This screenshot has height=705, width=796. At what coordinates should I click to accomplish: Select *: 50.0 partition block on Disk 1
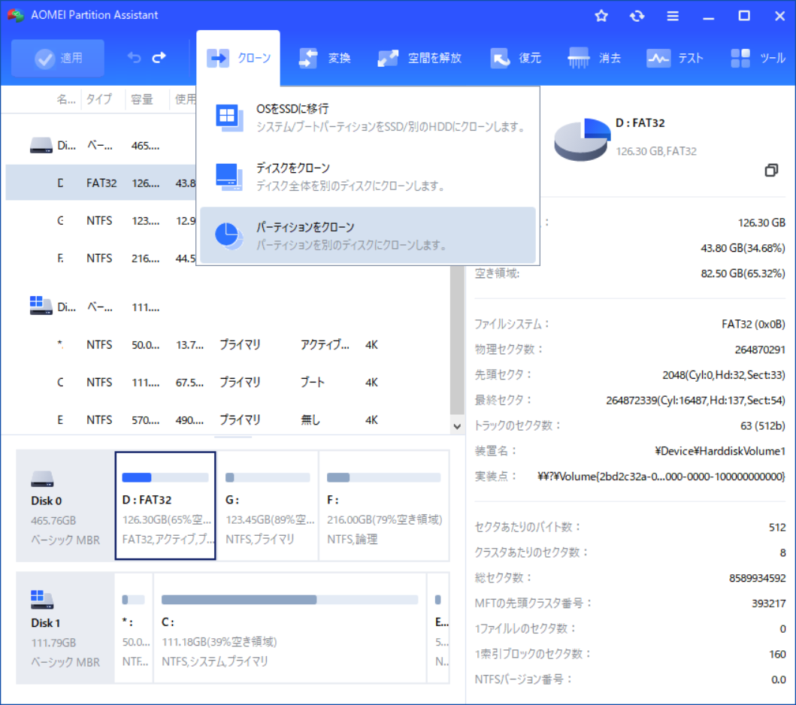[x=134, y=628]
